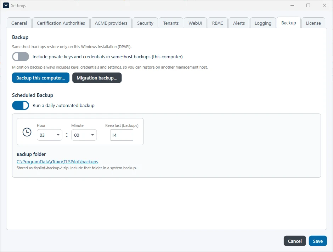Click the 'Stored as tlspilot-backup-*.zip' note
This screenshot has width=333, height=252.
click(x=77, y=168)
